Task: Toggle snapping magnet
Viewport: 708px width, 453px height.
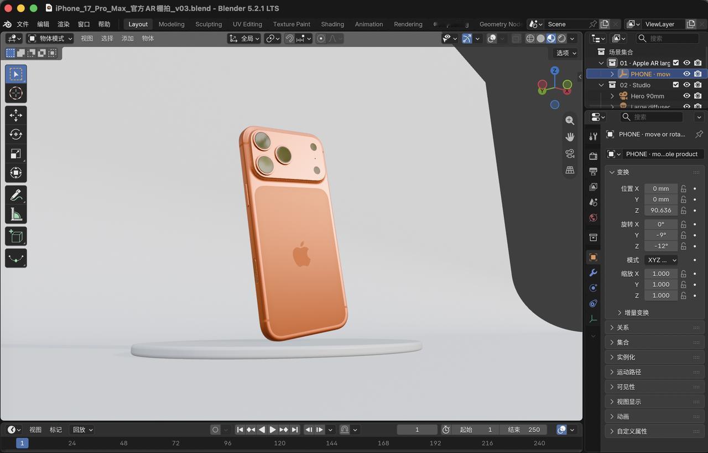Action: 289,39
